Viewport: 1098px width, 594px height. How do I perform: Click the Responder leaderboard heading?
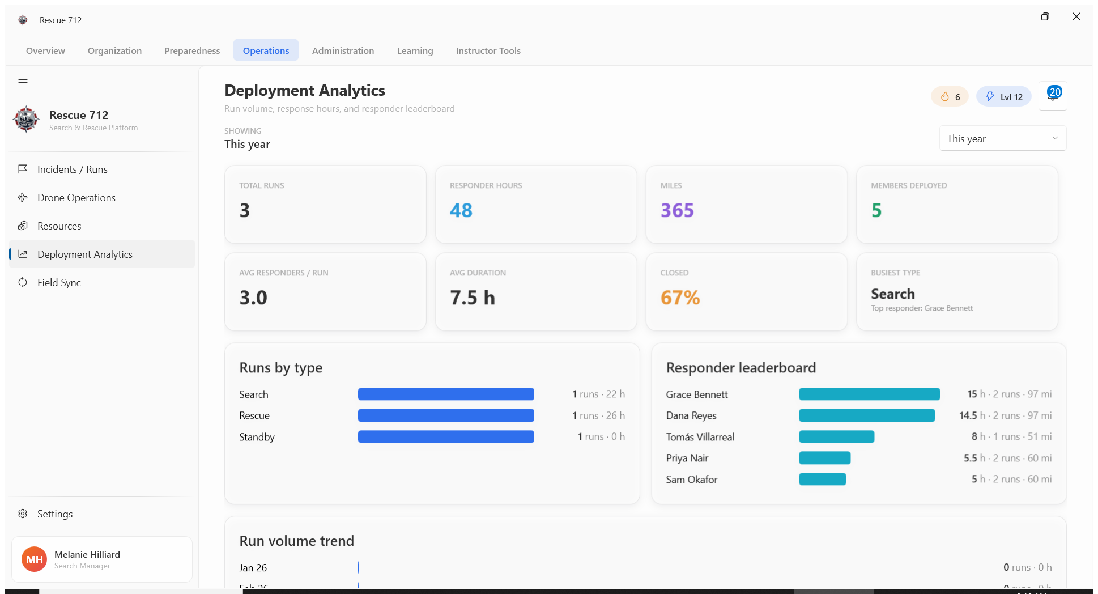click(x=741, y=367)
